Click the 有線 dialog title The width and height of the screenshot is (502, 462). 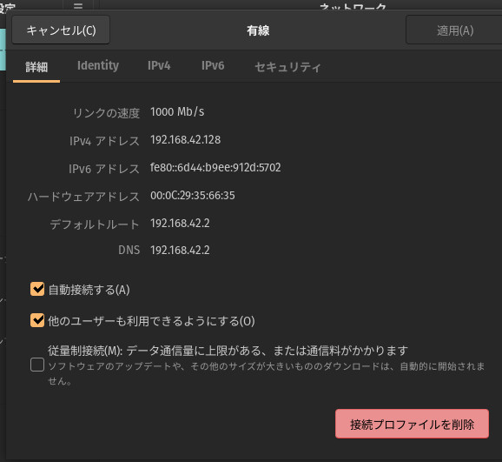[258, 30]
